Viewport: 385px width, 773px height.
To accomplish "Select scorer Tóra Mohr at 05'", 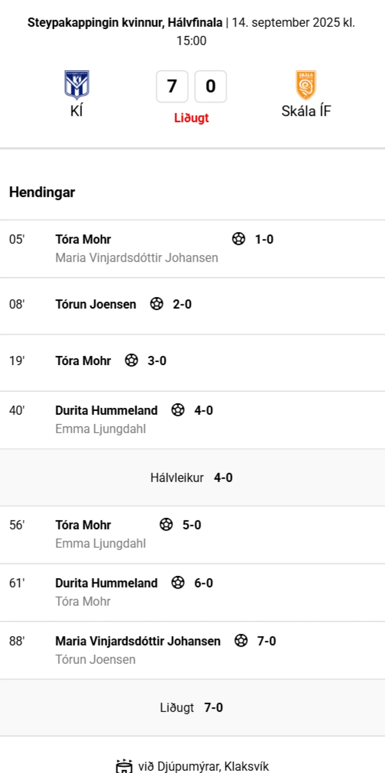I will (83, 239).
